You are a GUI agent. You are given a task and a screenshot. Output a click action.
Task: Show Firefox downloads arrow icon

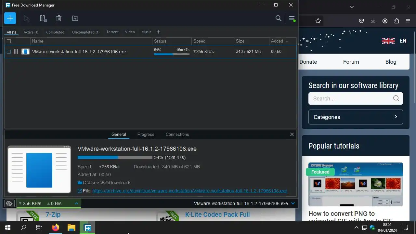coord(373,21)
